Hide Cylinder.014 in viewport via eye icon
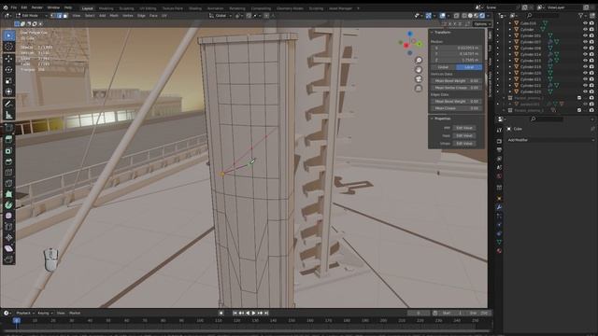This screenshot has width=598, height=336. click(x=585, y=54)
